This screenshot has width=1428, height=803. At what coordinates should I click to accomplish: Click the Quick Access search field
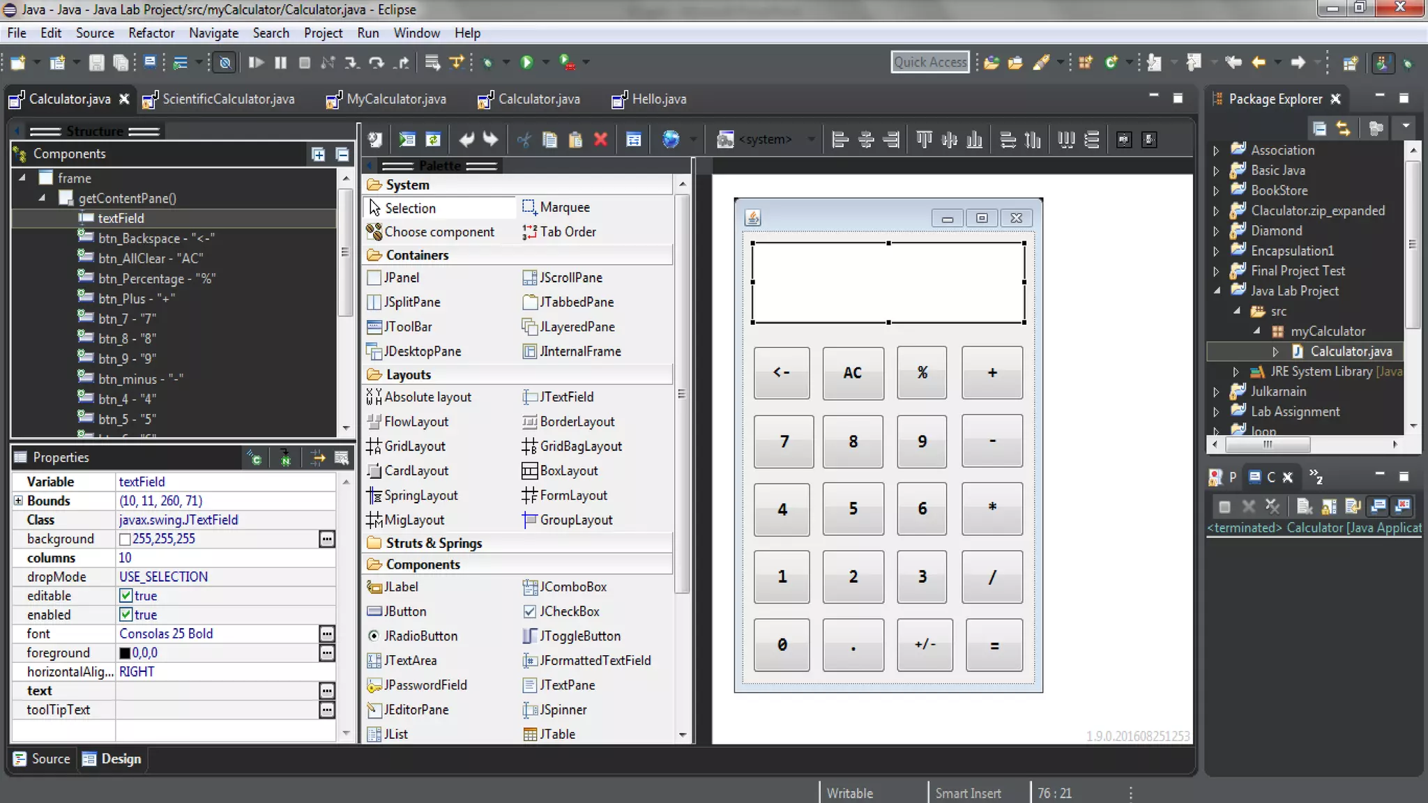click(x=930, y=62)
